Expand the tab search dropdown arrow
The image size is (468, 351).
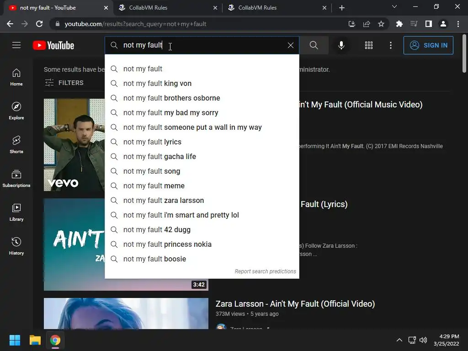pyautogui.click(x=394, y=6)
